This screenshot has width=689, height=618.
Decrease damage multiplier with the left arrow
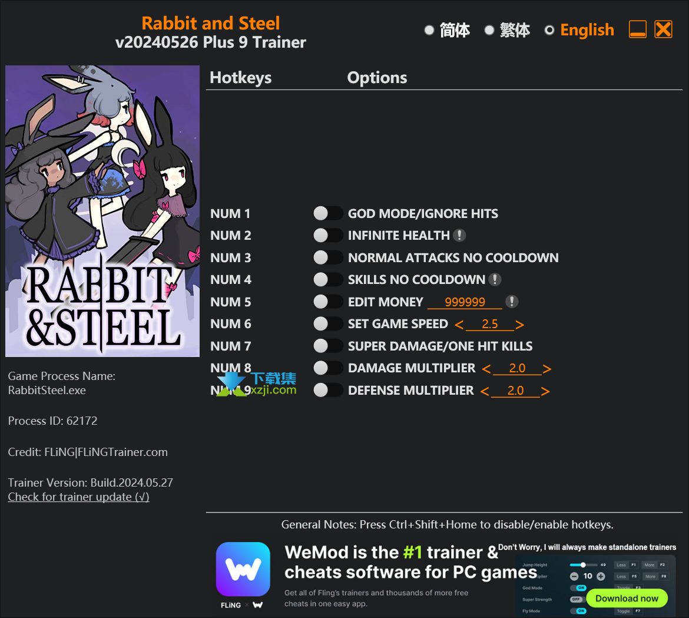[486, 369]
